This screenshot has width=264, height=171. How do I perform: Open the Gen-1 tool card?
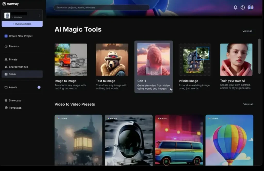(x=153, y=66)
